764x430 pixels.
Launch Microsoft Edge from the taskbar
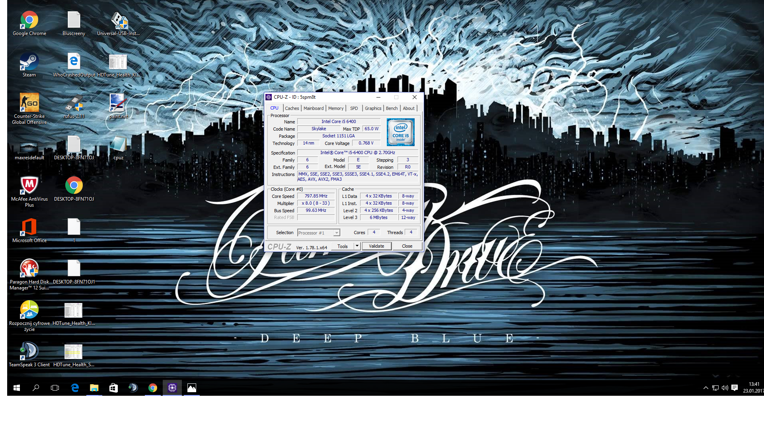(74, 388)
